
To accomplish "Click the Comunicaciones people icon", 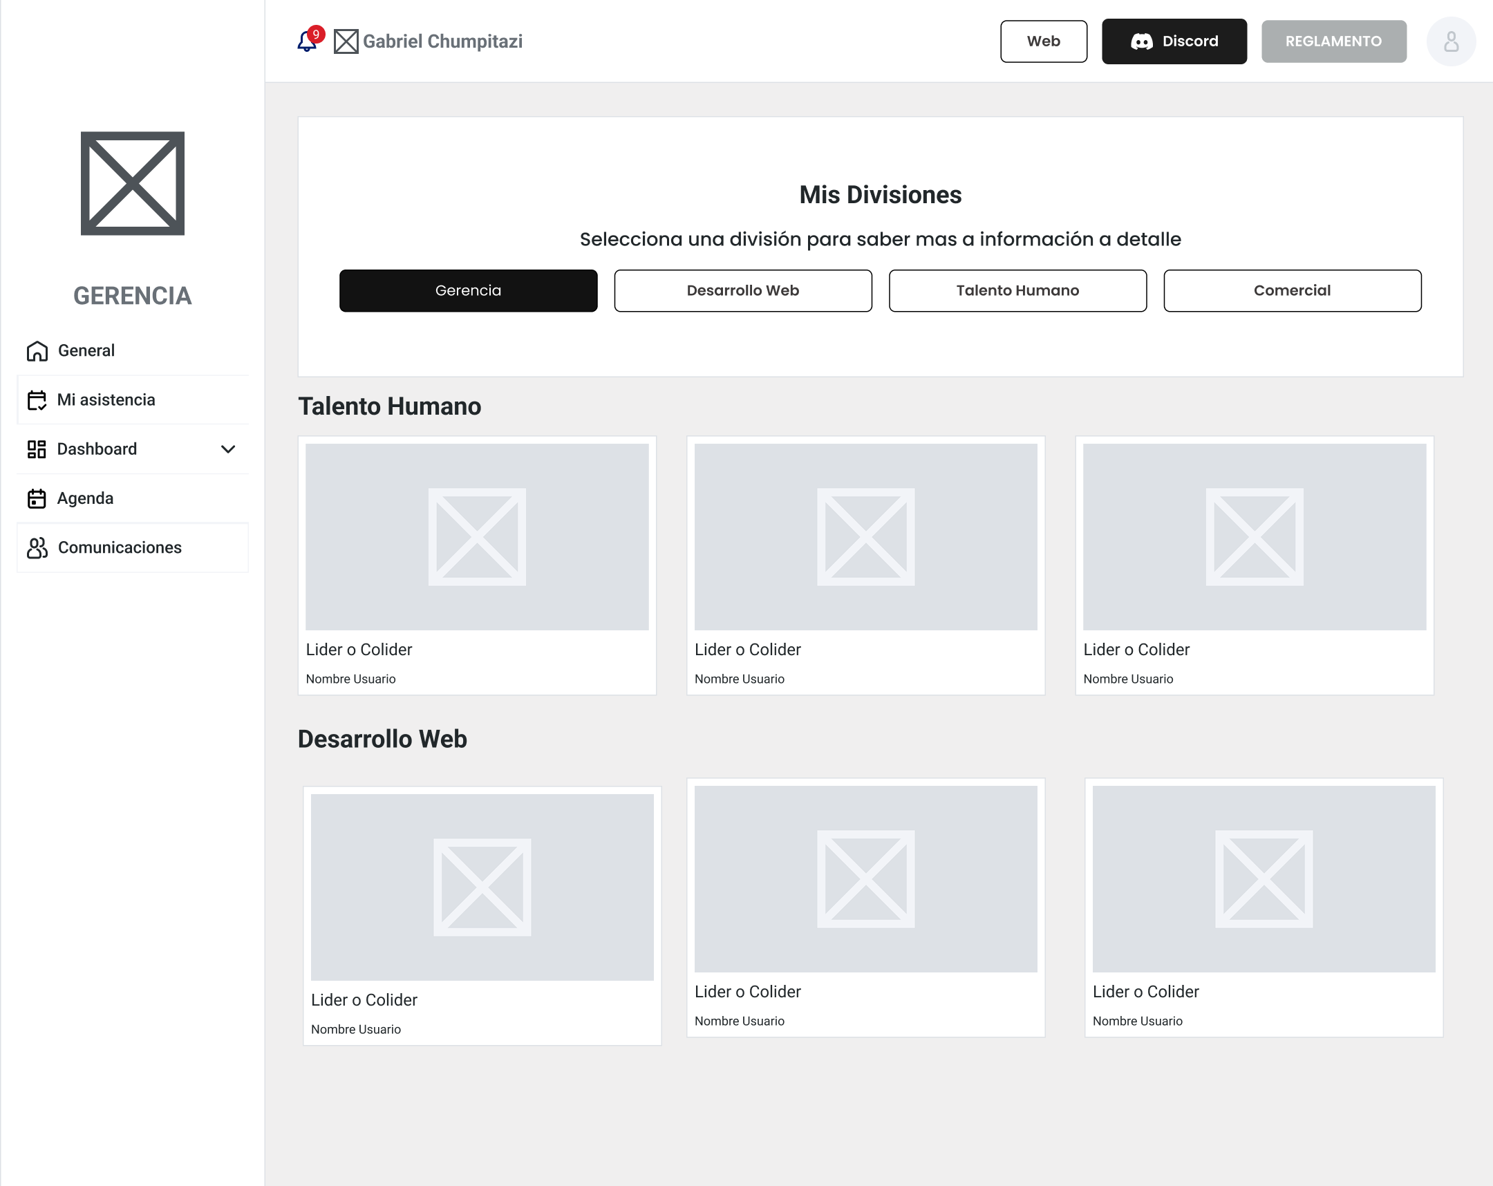I will (x=37, y=547).
